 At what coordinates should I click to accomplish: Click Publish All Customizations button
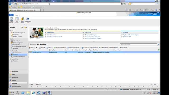pos(90,47)
